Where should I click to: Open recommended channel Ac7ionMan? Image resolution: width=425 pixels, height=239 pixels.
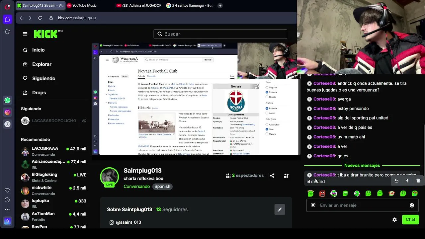53,216
